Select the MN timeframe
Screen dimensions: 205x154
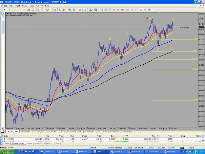(150, 10)
